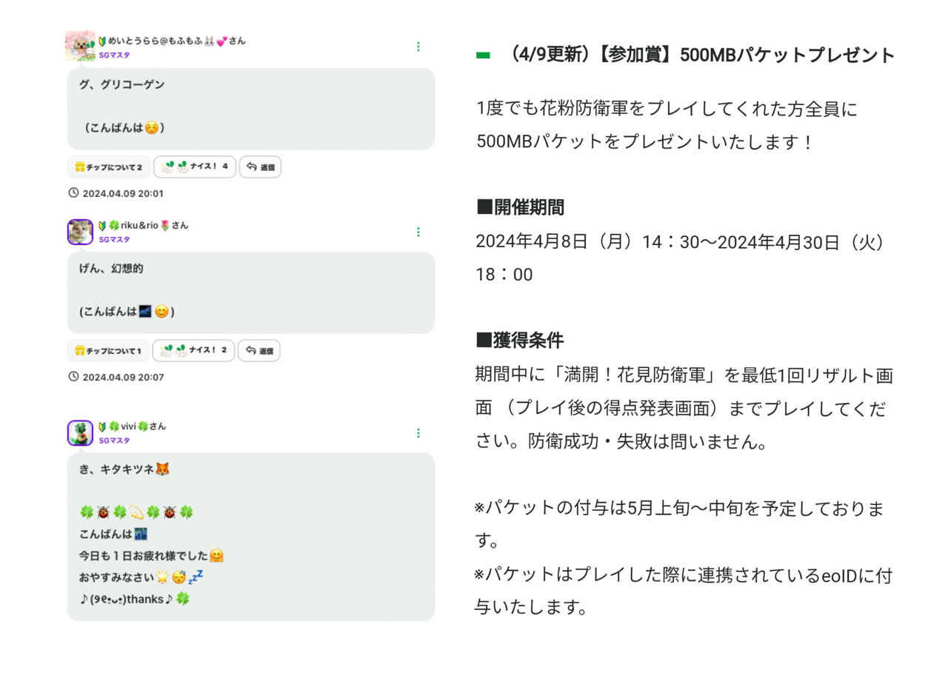Click SGマスタ badge under riku&rio

(x=114, y=239)
